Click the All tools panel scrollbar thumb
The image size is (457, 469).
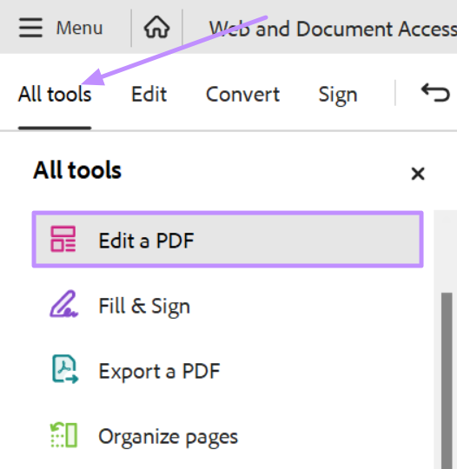[447, 380]
